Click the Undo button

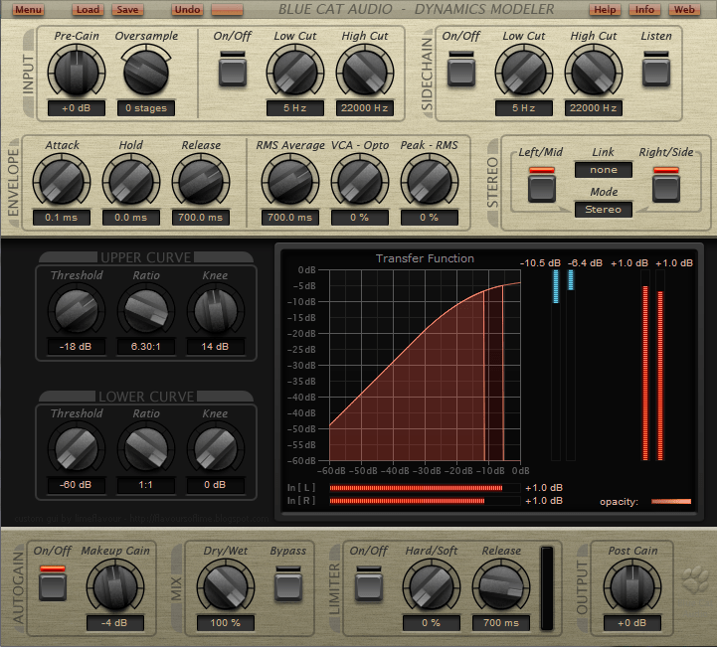[186, 10]
